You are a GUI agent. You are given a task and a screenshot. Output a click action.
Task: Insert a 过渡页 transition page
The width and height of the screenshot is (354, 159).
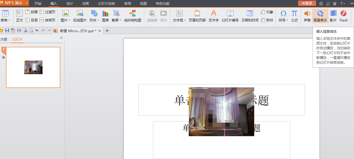pyautogui.click(x=47, y=12)
